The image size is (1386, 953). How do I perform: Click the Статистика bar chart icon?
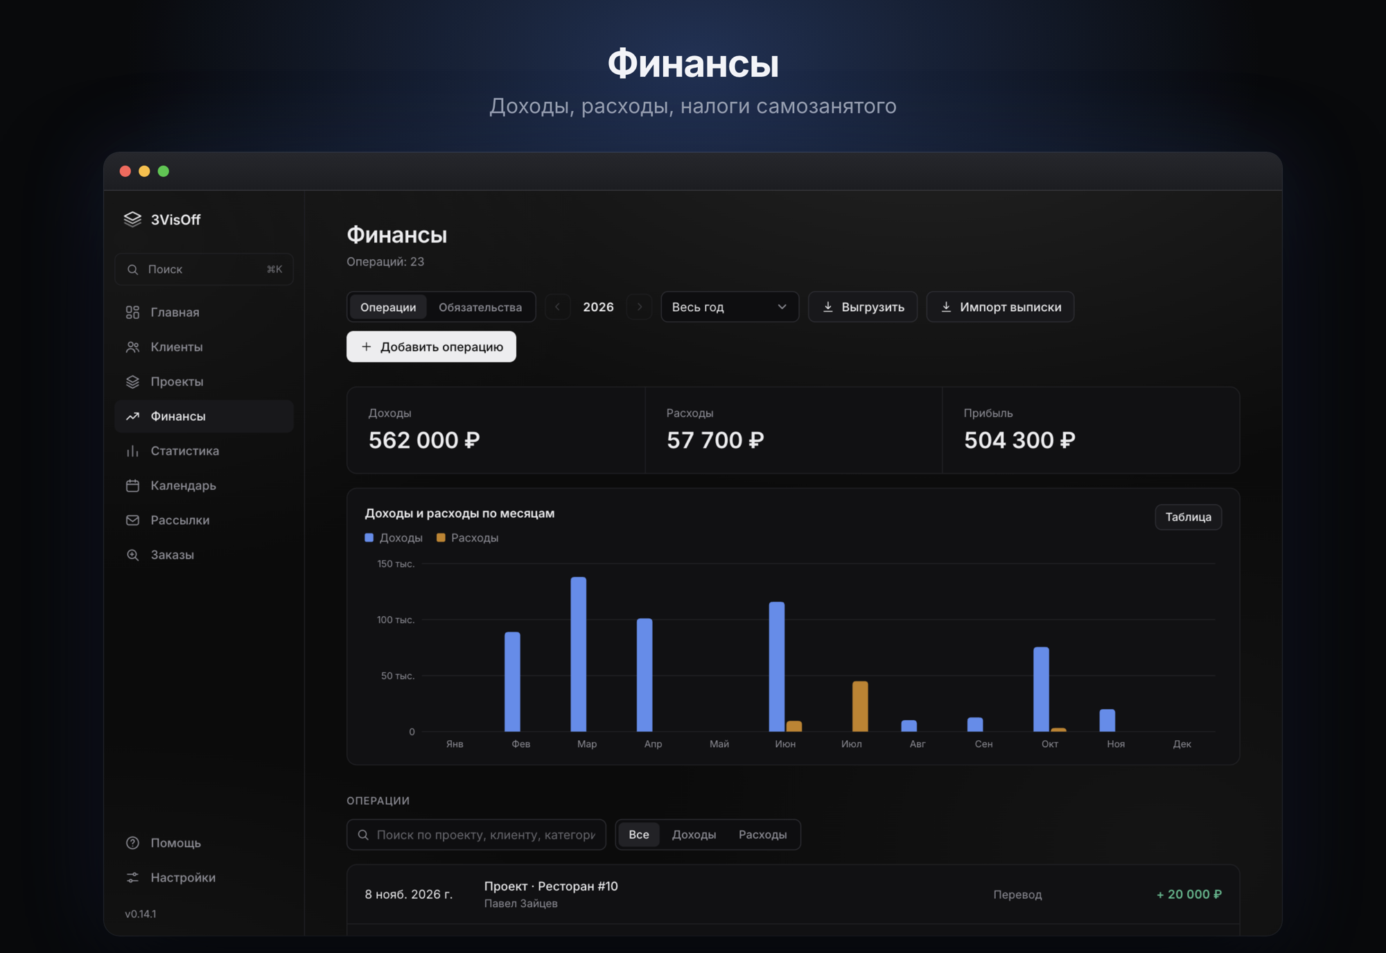tap(132, 451)
